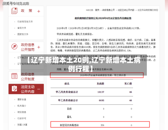Click the compass icon beside 政府信息公开指南
The width and height of the screenshot is (168, 130).
[x=14, y=46]
